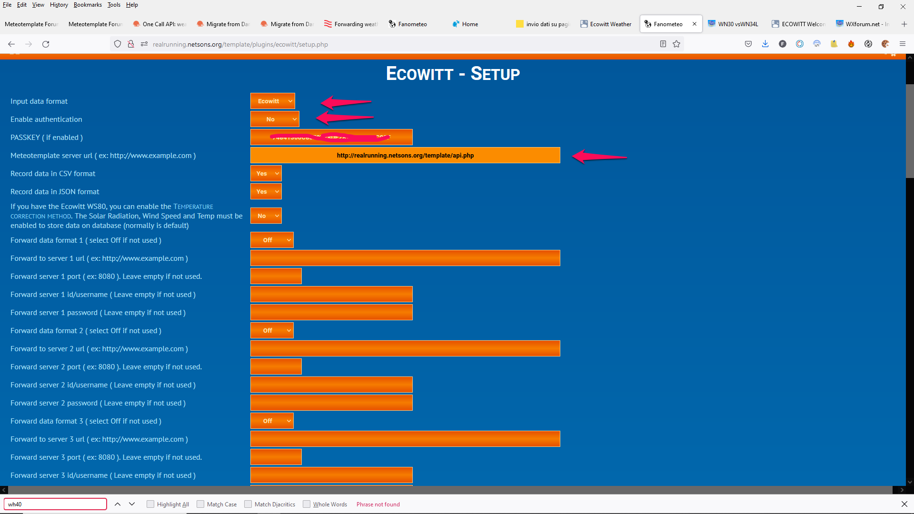Switch to the WN30 vsWN34L tab

point(734,24)
